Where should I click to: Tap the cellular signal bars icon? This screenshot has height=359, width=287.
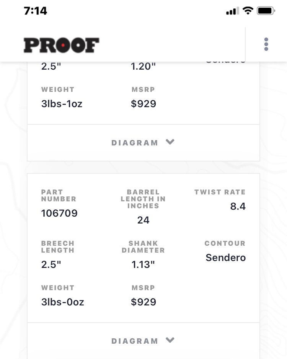click(233, 11)
